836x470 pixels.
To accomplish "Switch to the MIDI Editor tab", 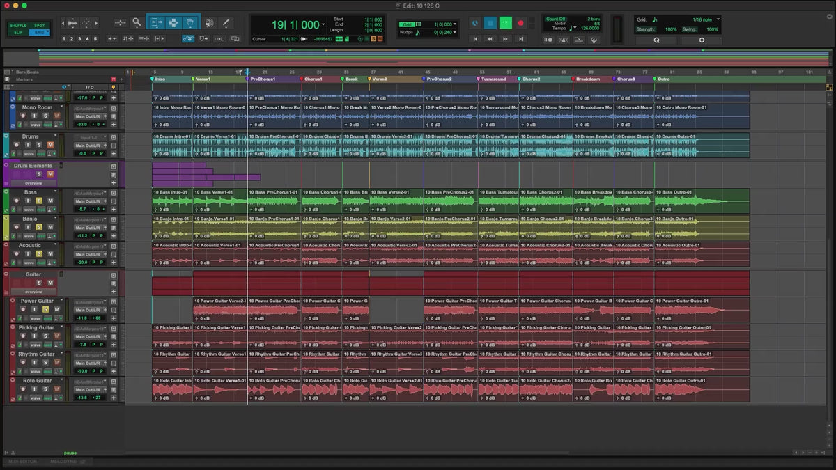I will (x=23, y=462).
